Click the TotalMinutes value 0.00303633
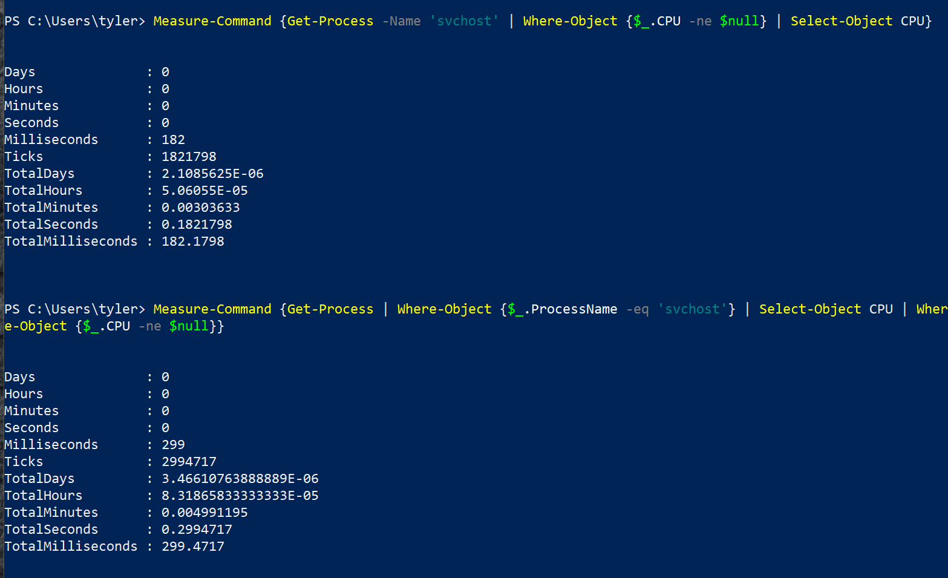Screen dimensions: 948x578 200,208
